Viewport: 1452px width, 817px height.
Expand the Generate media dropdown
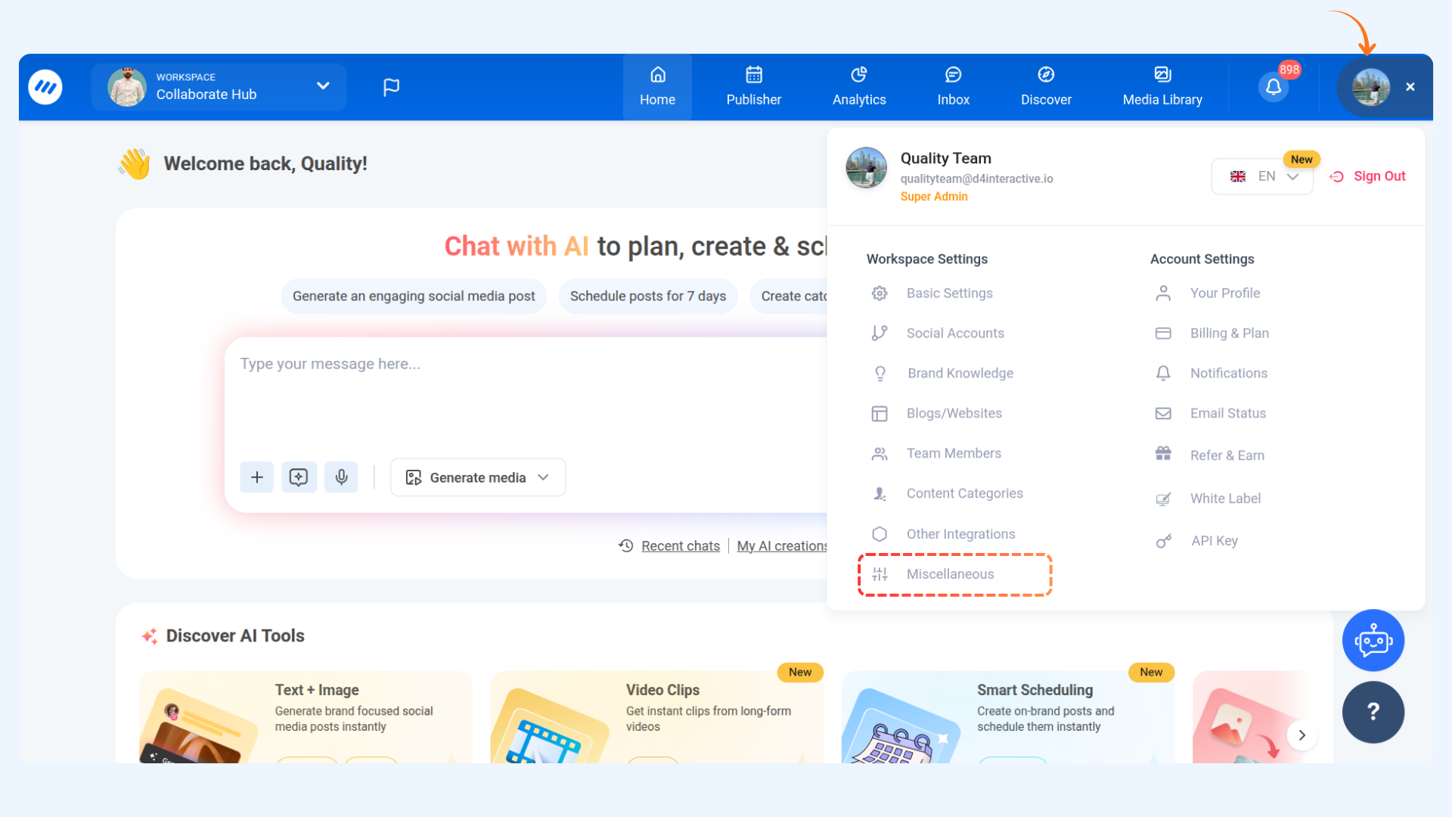click(x=478, y=477)
